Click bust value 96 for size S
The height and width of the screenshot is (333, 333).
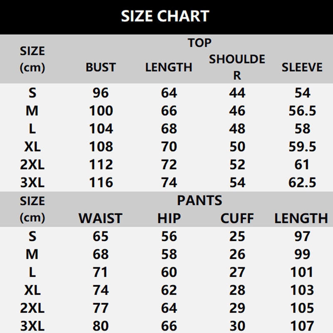pos(101,93)
